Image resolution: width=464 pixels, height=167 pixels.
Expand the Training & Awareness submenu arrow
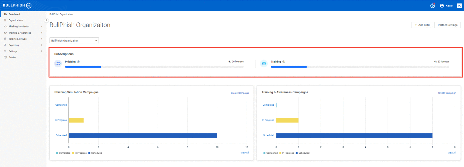pos(42,33)
